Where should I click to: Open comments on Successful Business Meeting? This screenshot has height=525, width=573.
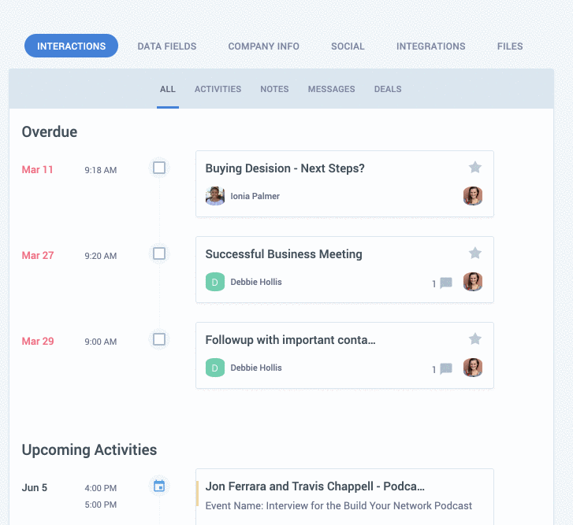tap(446, 283)
